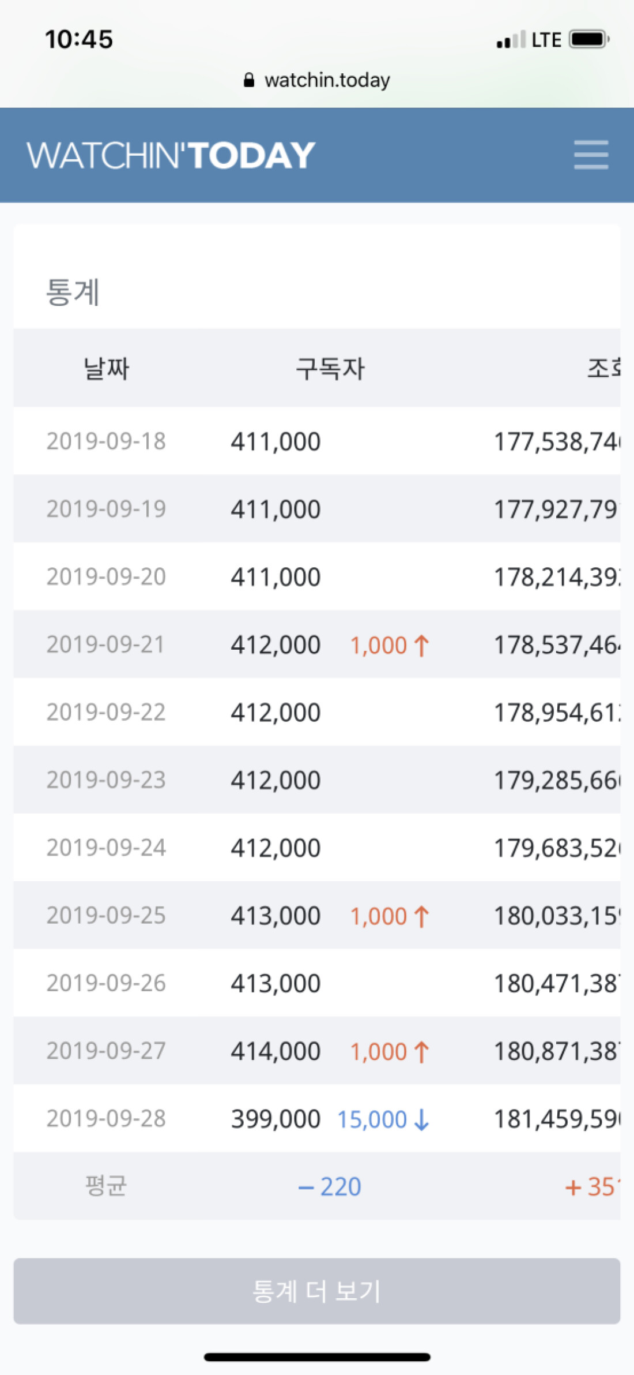Select the 날짜 column header
634x1375 pixels.
click(107, 368)
